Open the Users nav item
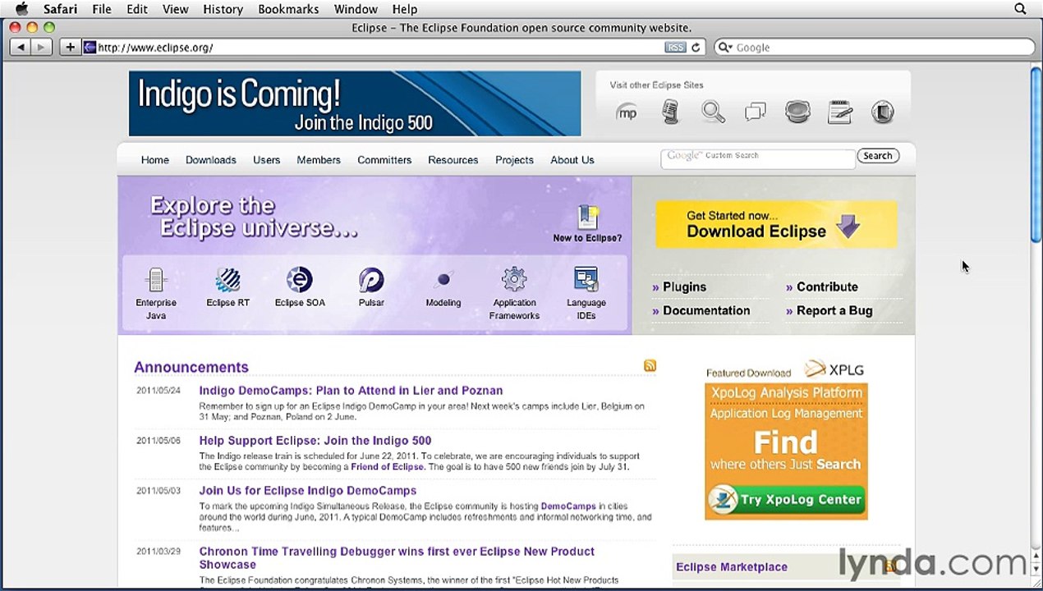 point(266,160)
